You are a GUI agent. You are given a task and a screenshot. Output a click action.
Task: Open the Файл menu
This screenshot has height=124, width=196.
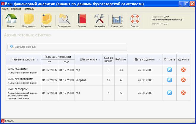click(x=5, y=9)
